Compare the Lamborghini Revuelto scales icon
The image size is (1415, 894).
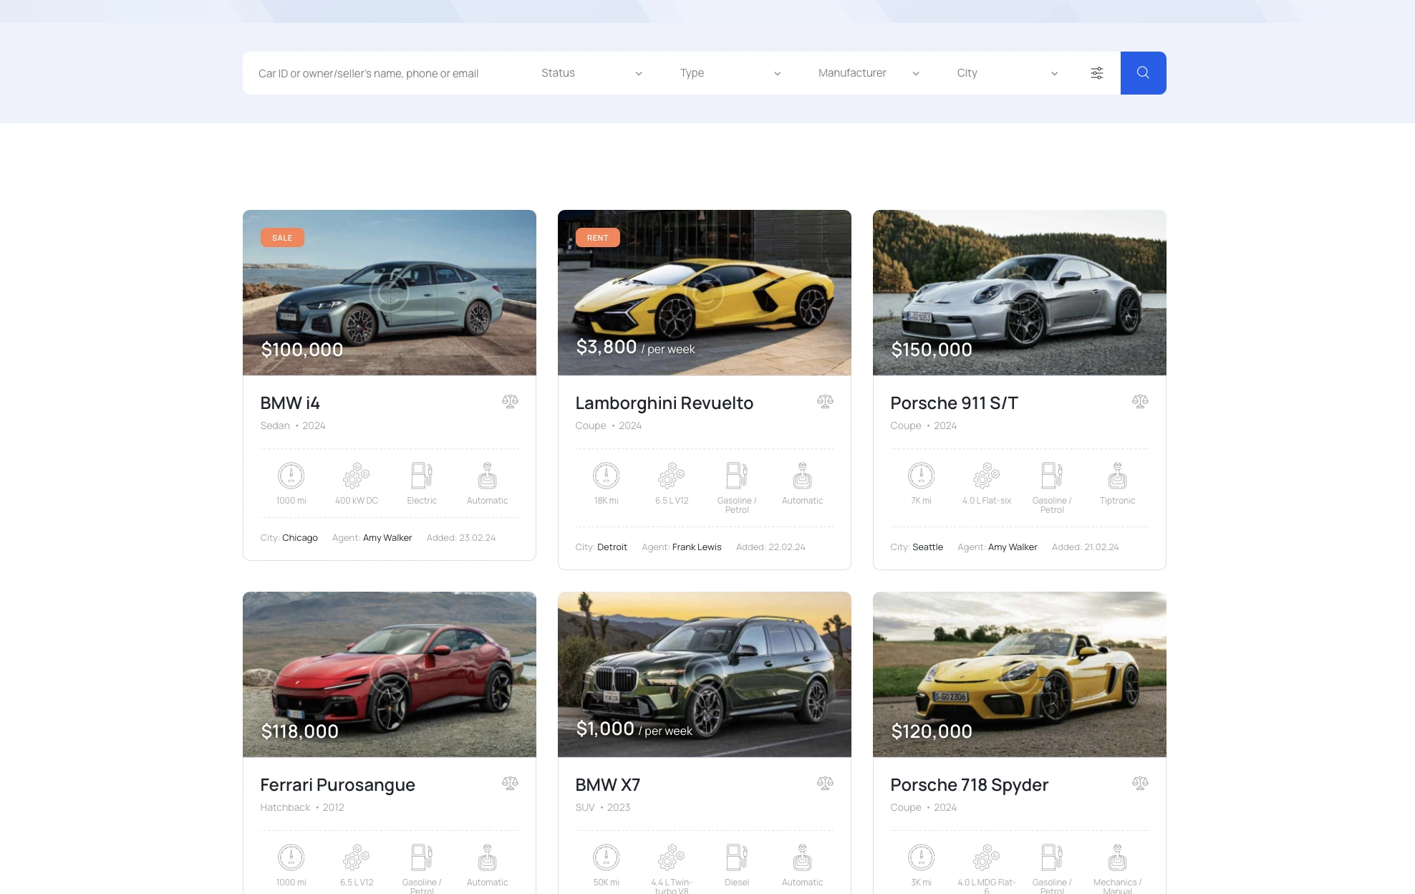click(x=825, y=402)
